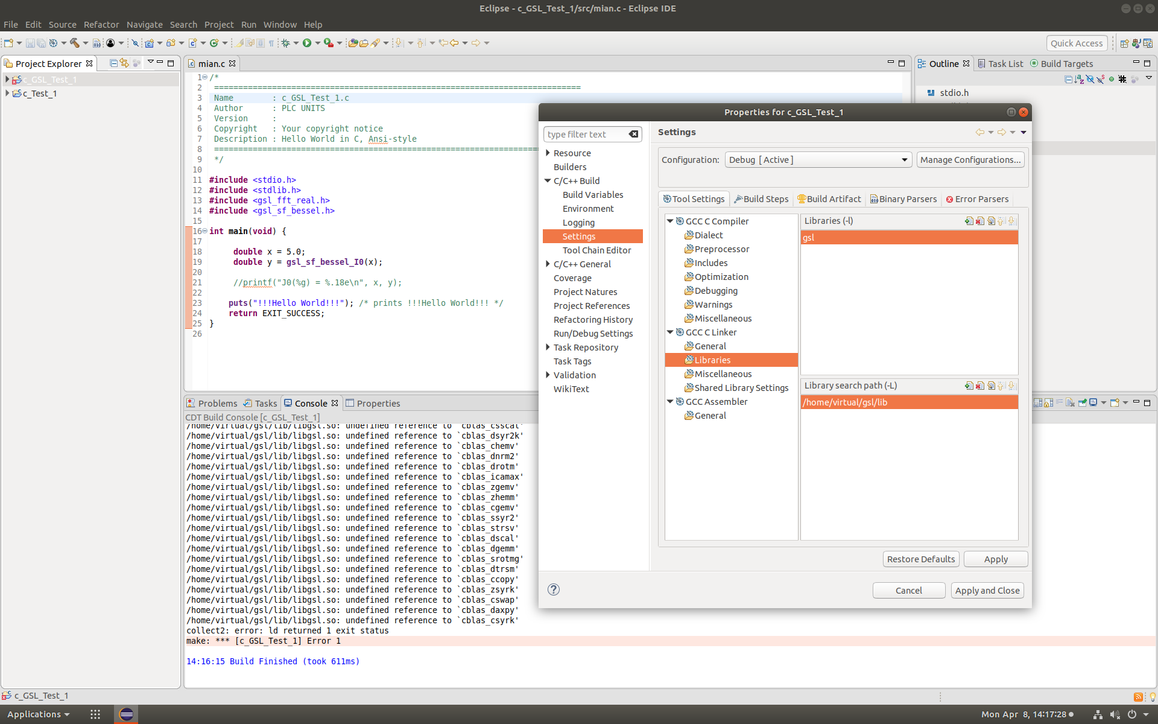Click the system volume icon

tap(1115, 714)
